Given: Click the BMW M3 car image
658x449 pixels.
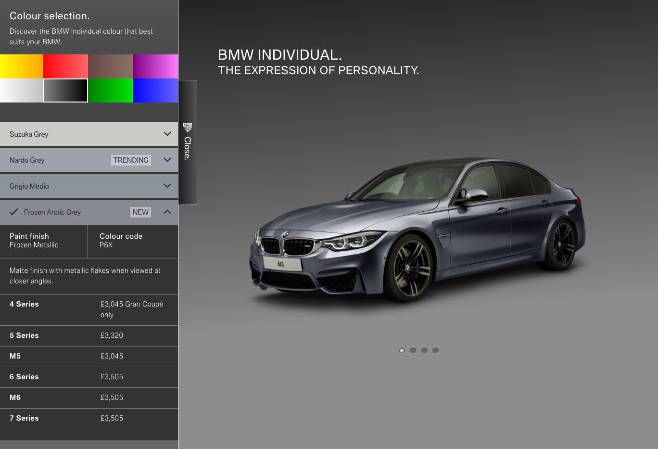Looking at the screenshot, I should 418,230.
